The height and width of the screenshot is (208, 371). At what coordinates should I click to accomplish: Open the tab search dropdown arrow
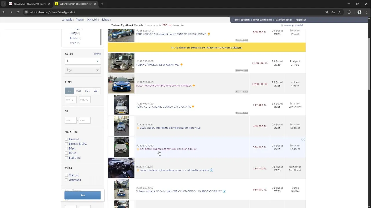point(3,4)
